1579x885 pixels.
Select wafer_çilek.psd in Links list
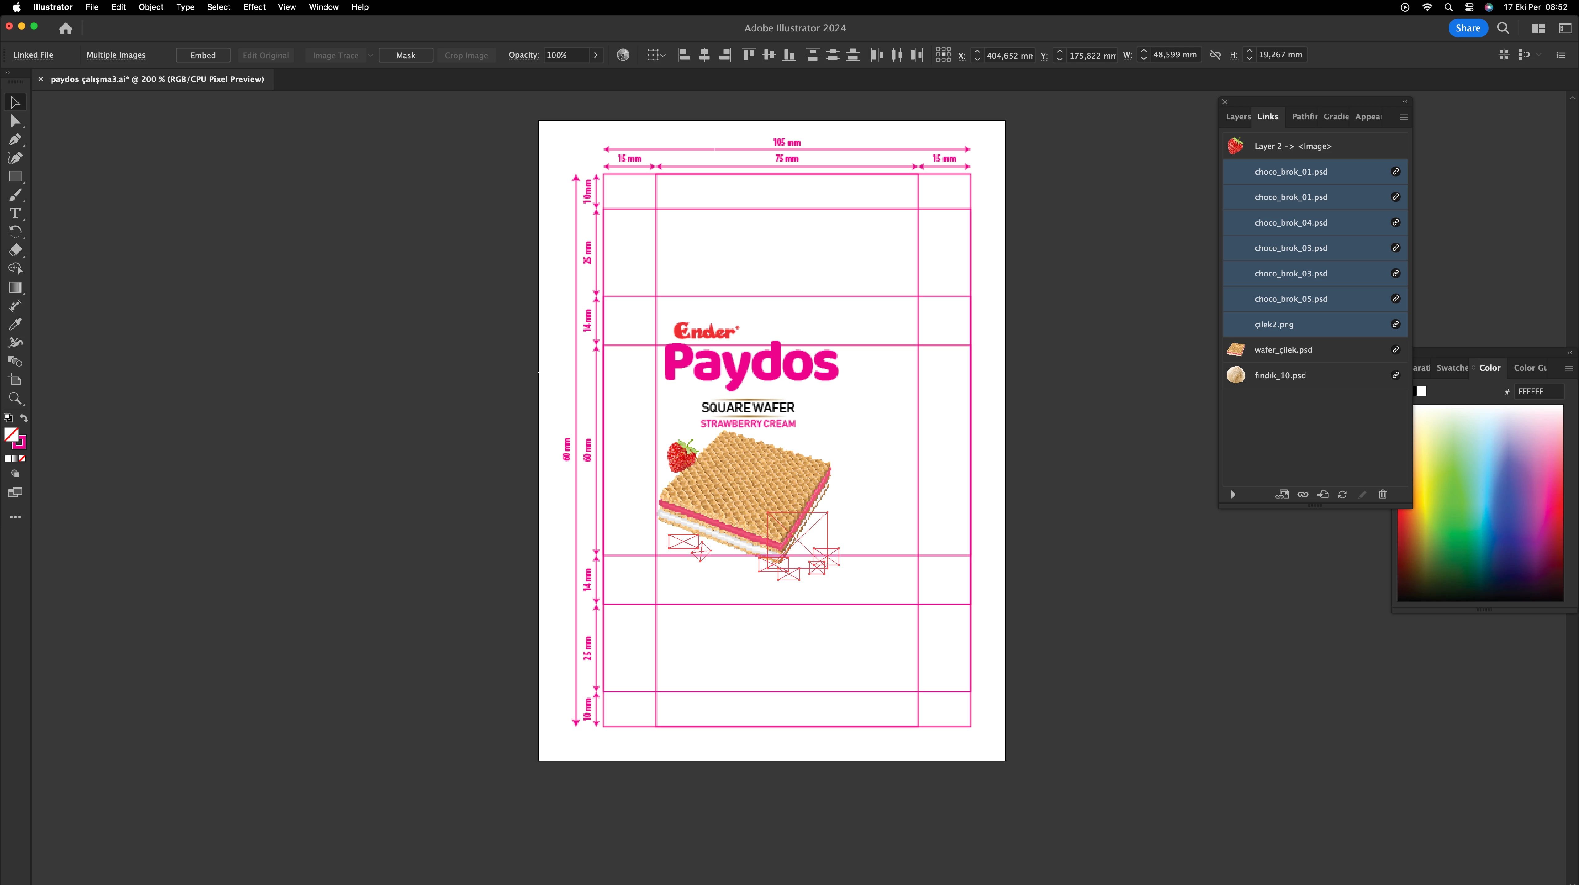pyautogui.click(x=1283, y=350)
